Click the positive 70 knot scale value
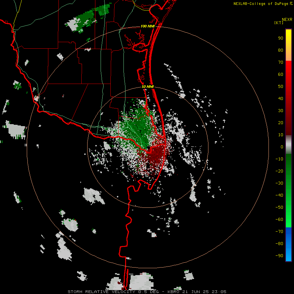Viewport: 294px width, 294px height. tap(281, 62)
